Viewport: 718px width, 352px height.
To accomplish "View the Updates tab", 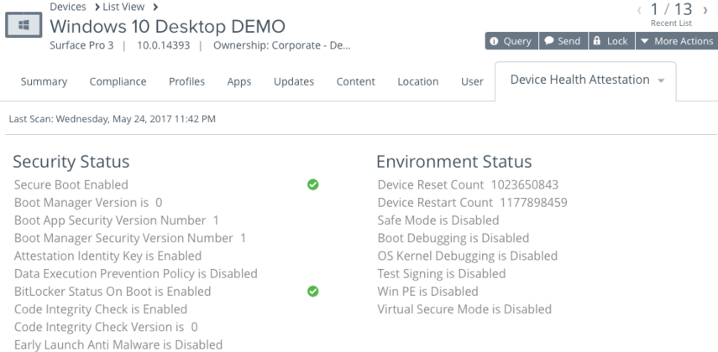I will [293, 81].
